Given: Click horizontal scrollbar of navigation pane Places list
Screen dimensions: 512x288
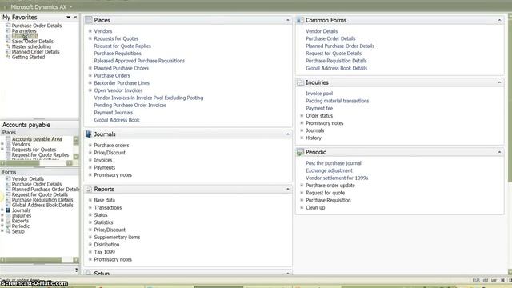Looking at the screenshot, I should [x=36, y=163].
